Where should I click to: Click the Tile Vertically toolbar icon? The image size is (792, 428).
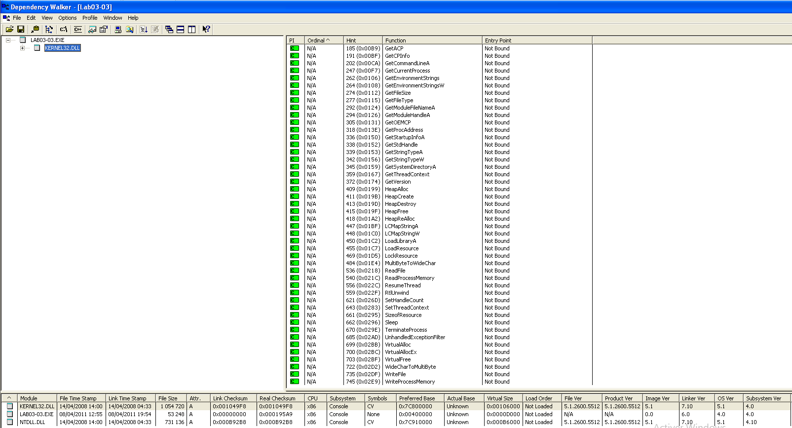192,30
